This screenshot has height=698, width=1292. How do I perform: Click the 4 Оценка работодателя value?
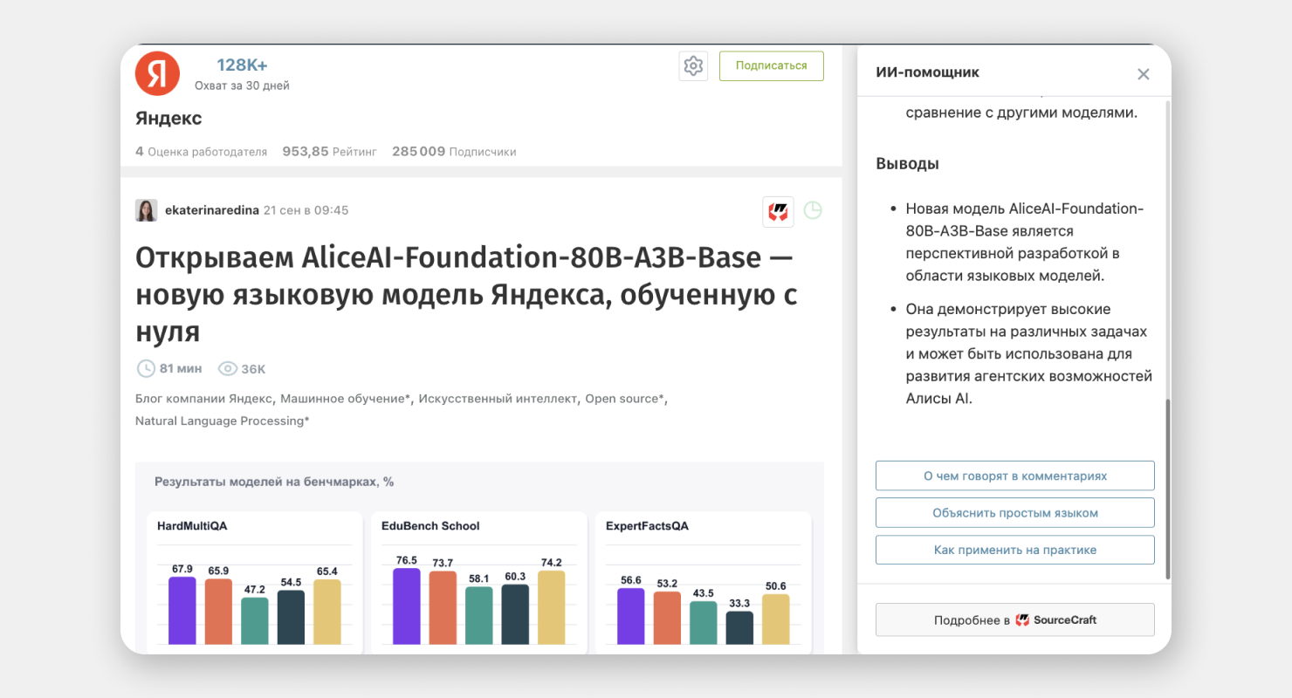(x=201, y=152)
